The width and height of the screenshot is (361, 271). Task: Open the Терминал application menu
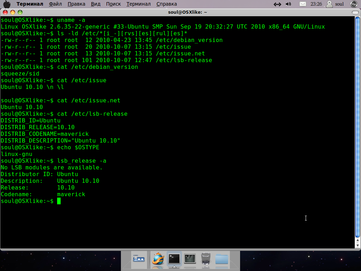[30, 4]
